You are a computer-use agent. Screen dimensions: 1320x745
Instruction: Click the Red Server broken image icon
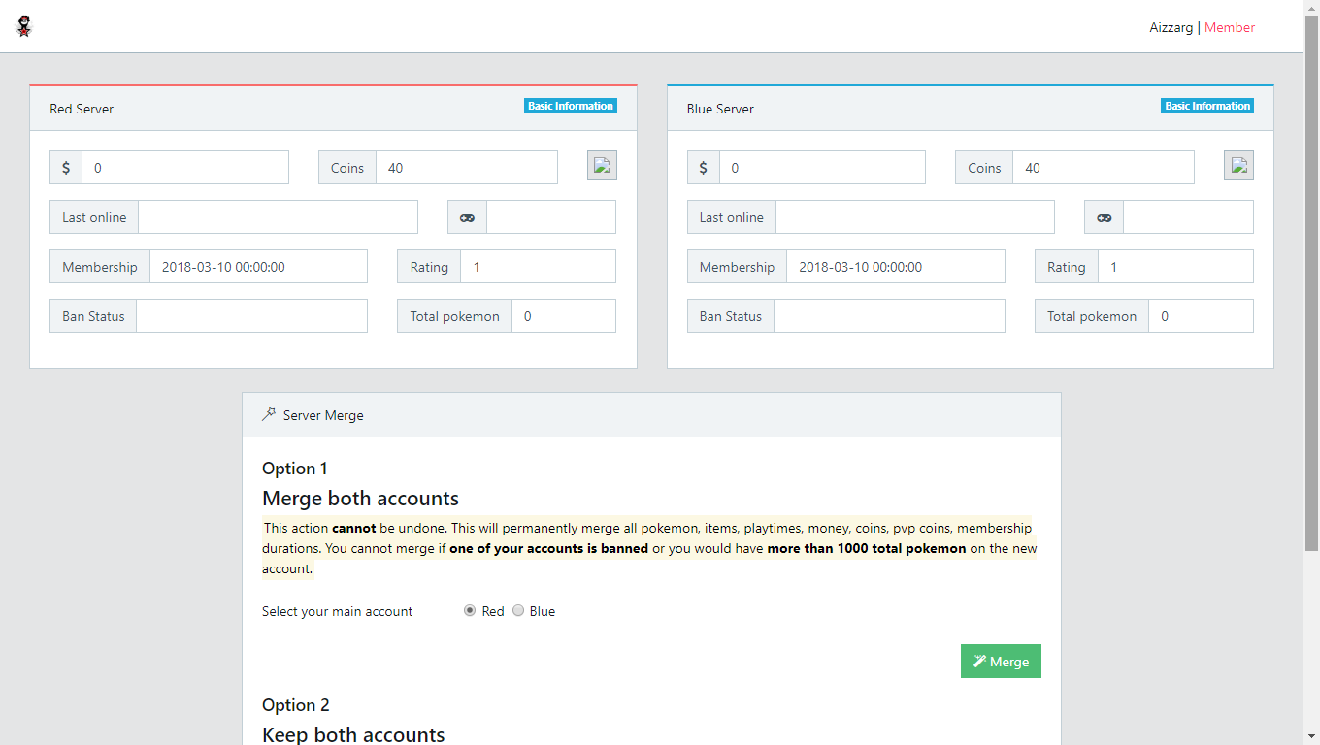pos(602,166)
